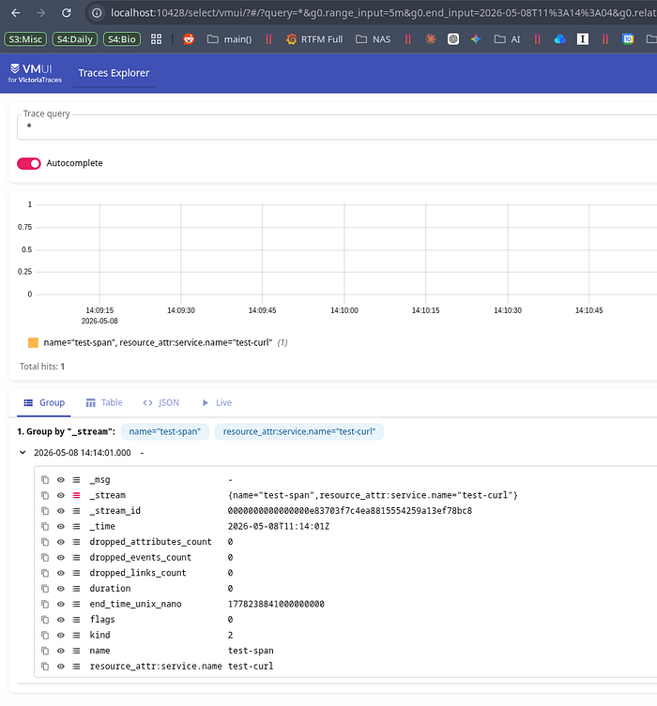Viewport: 657px width, 706px height.
Task: Open the RTFM Full bookmark
Action: point(314,39)
